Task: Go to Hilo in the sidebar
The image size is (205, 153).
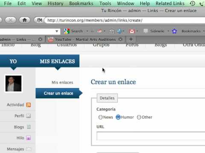Action: coord(20,138)
